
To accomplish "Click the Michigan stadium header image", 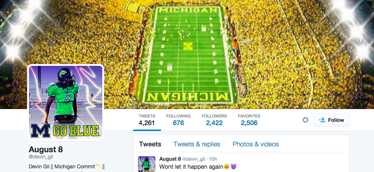I will click(187, 55).
